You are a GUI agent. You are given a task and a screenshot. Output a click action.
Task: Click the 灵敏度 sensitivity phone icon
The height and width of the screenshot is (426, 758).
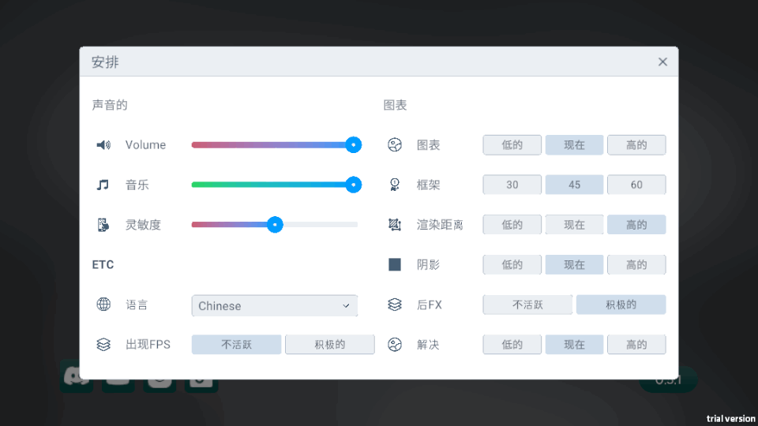tap(103, 225)
